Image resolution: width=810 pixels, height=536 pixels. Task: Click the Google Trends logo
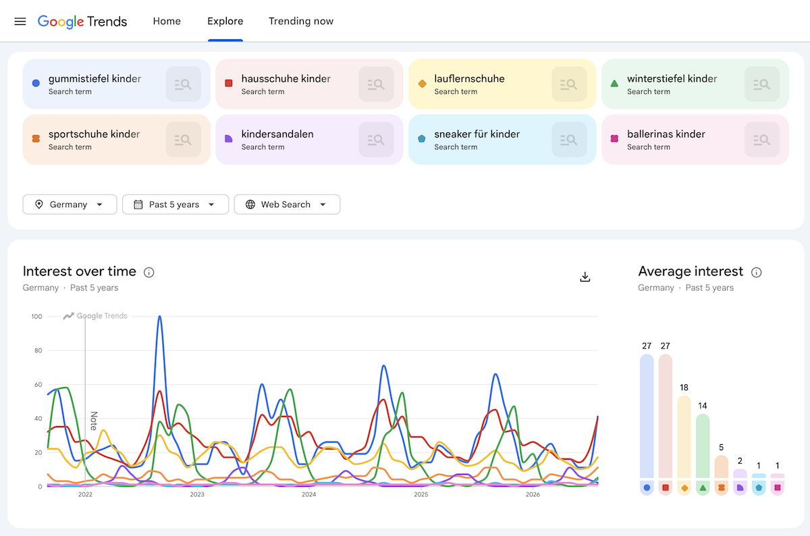pos(82,21)
